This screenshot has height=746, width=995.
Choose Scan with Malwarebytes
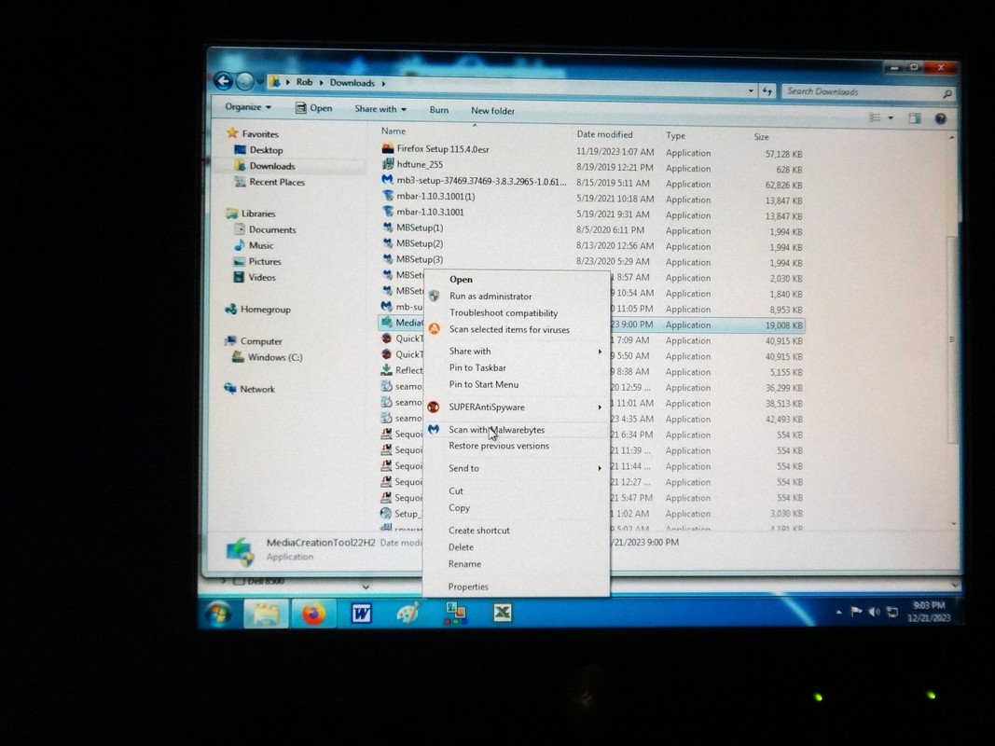[x=497, y=430]
